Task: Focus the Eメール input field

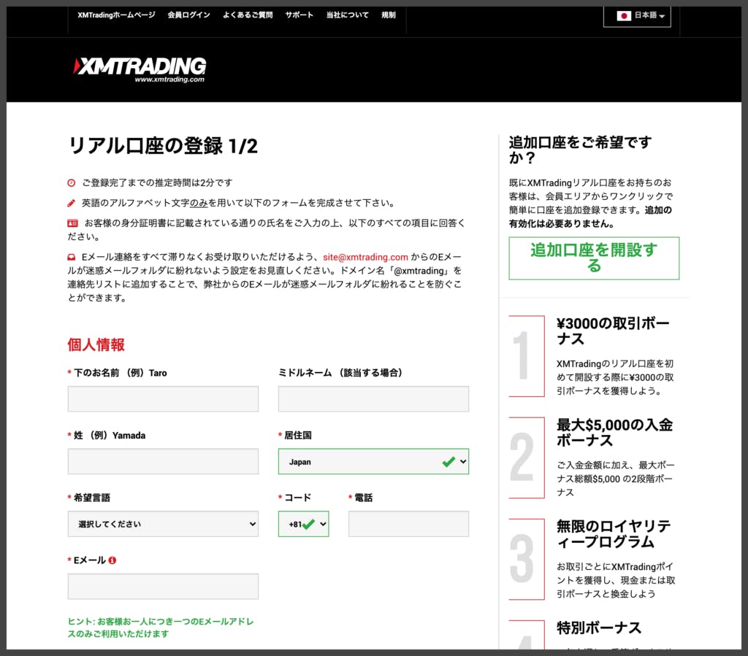Action: click(x=163, y=587)
